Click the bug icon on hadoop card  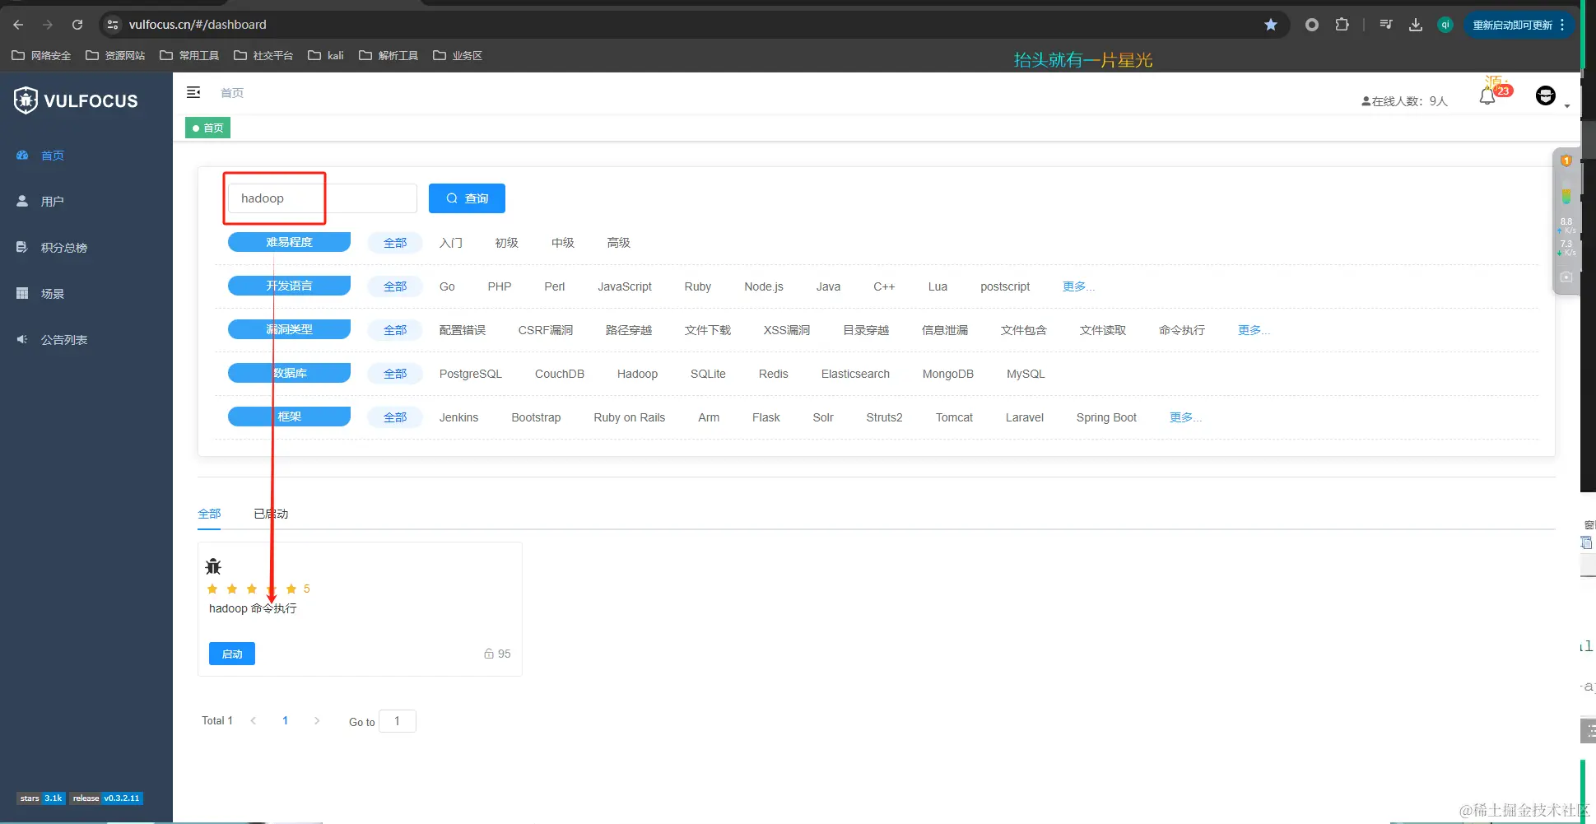(213, 566)
